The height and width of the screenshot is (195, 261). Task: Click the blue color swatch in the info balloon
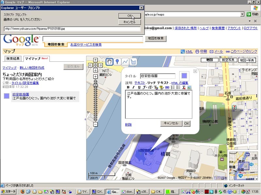pyautogui.click(x=184, y=76)
